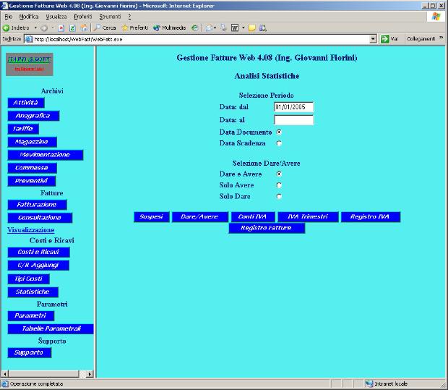The width and height of the screenshot is (448, 390).
Task: Open the Visualizzazione link
Action: point(31,230)
